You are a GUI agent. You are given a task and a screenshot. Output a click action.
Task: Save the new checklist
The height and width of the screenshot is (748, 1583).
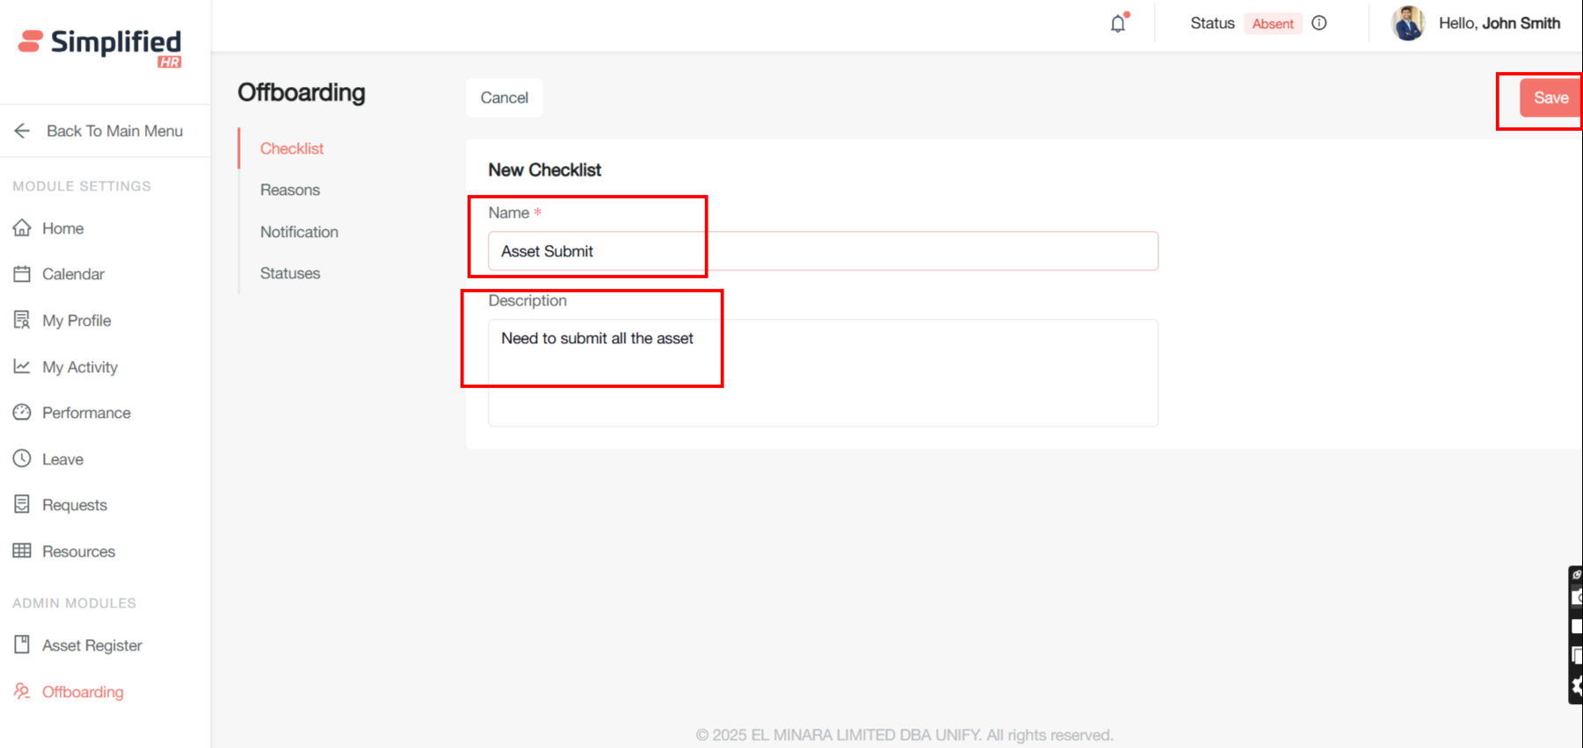[x=1550, y=97]
